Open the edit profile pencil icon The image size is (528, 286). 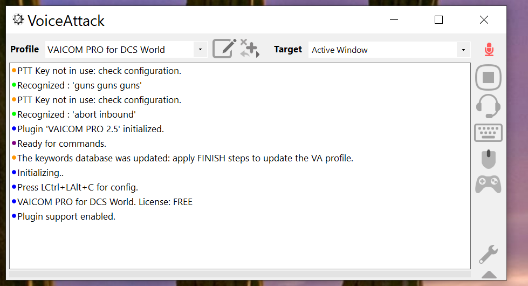[224, 49]
